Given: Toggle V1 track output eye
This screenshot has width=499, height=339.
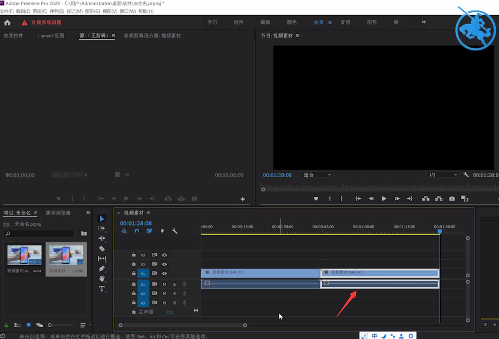Looking at the screenshot, I should (164, 273).
